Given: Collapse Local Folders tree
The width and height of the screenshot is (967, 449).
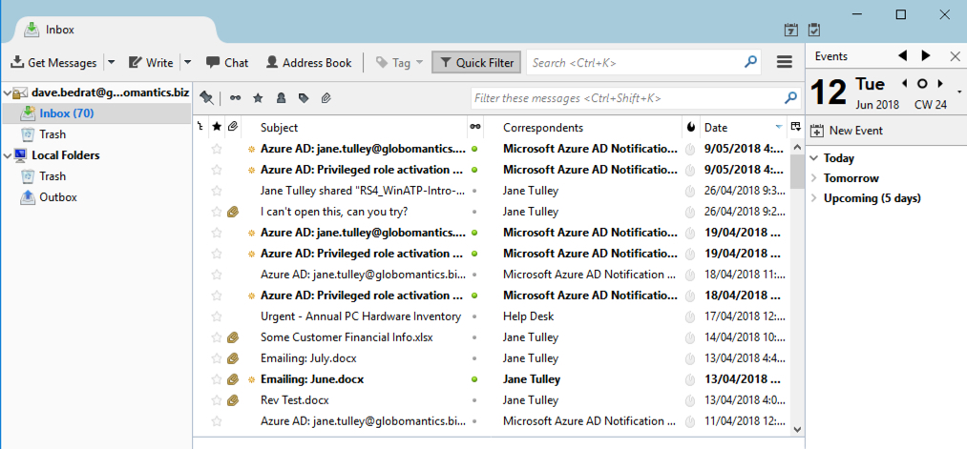Looking at the screenshot, I should (7, 155).
